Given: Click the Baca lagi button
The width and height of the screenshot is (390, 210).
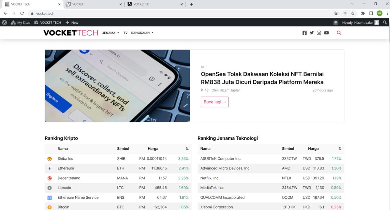Looking at the screenshot, I should (x=215, y=102).
